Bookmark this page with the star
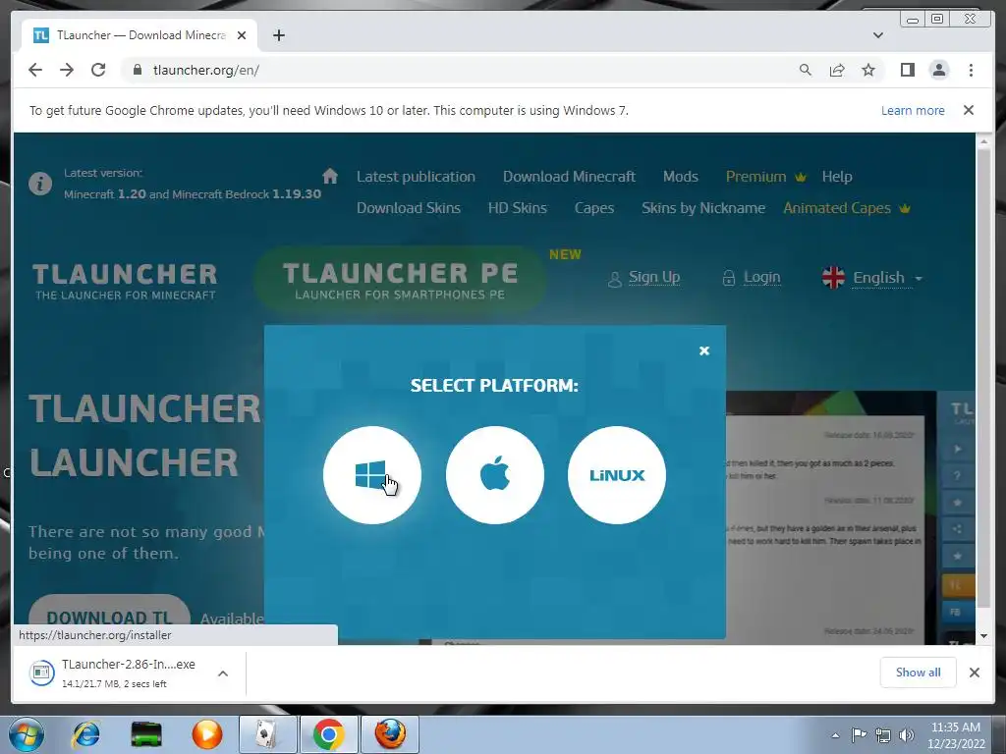1006x754 pixels. tap(868, 70)
